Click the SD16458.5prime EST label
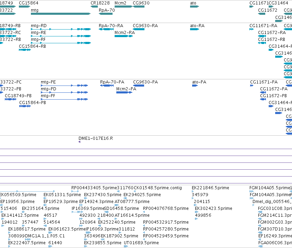The image size is (292, 248). point(121,208)
